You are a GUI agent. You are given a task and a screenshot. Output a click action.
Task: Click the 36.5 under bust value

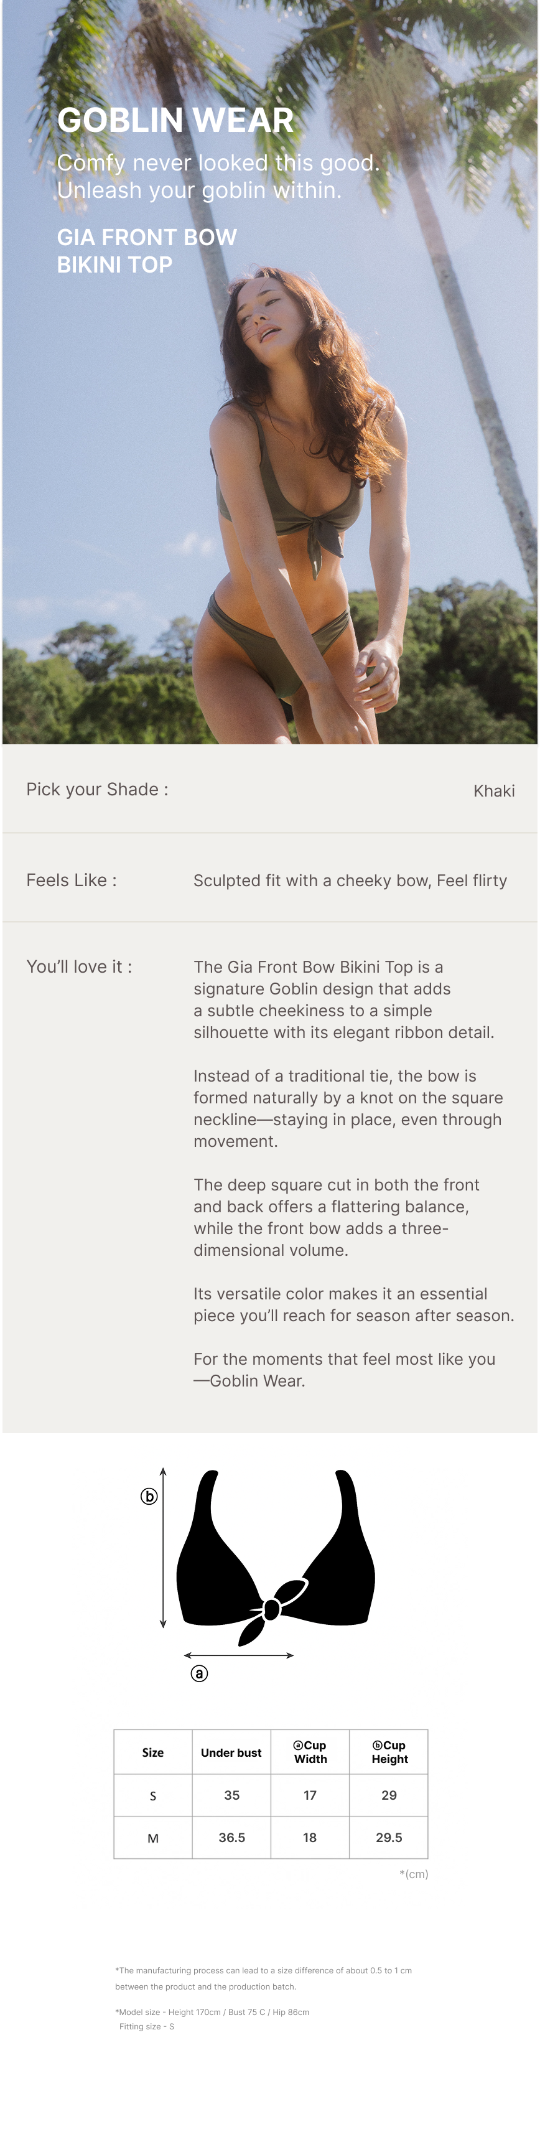(x=232, y=1838)
